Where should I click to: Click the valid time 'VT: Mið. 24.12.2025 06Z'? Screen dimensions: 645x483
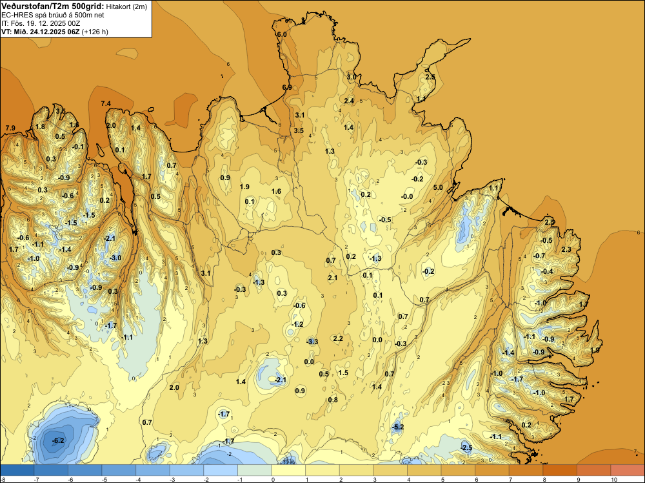tap(40, 32)
